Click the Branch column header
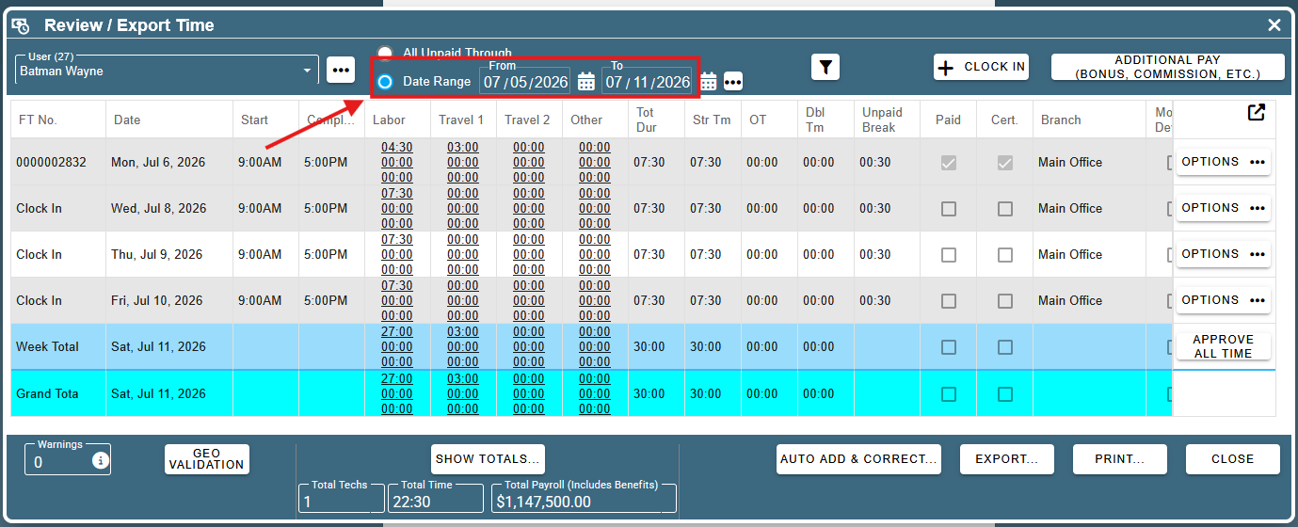 (1061, 120)
